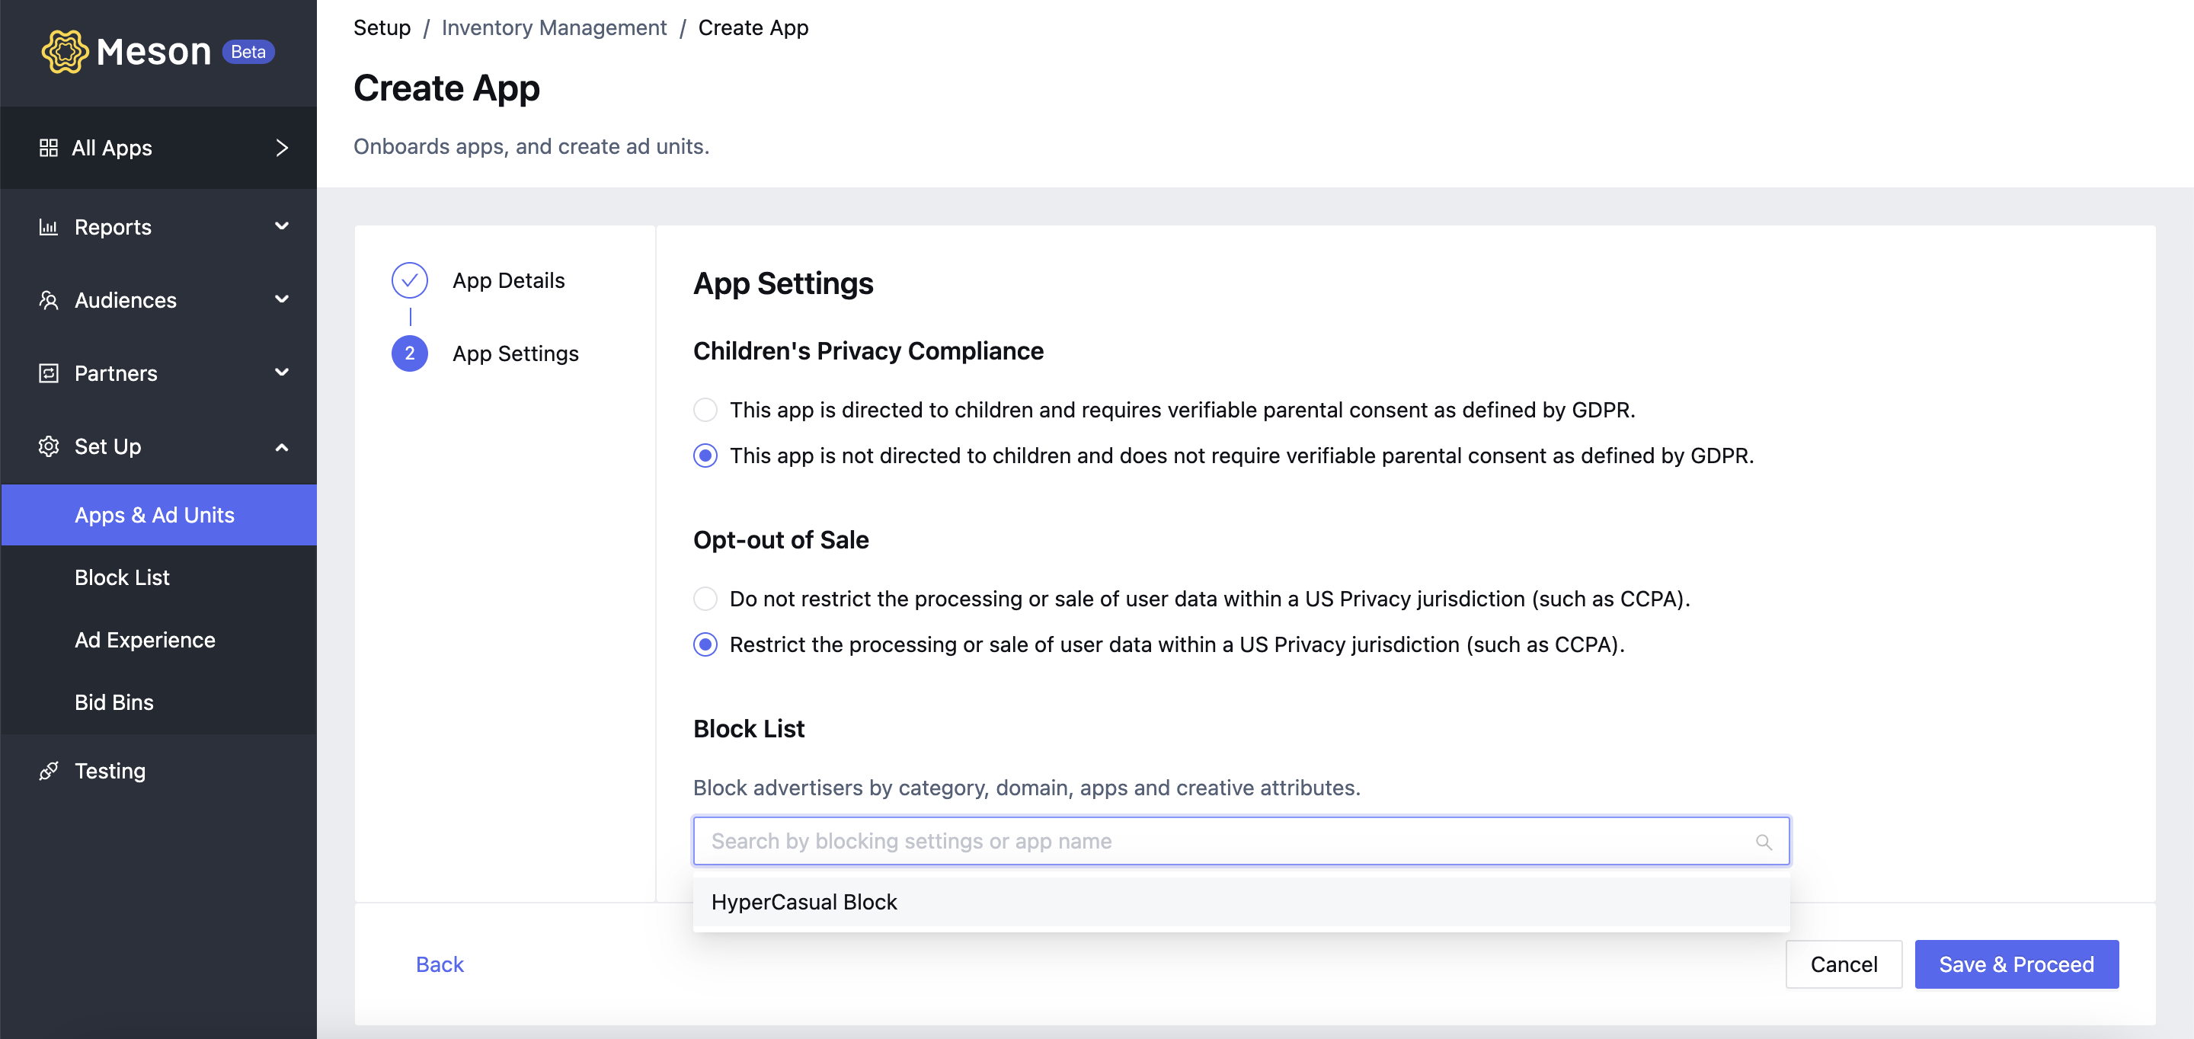
Task: Click the Onboards apps subtitle text
Action: pyautogui.click(x=531, y=146)
